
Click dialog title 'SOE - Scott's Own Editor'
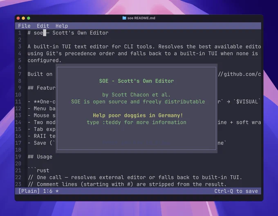(136, 81)
